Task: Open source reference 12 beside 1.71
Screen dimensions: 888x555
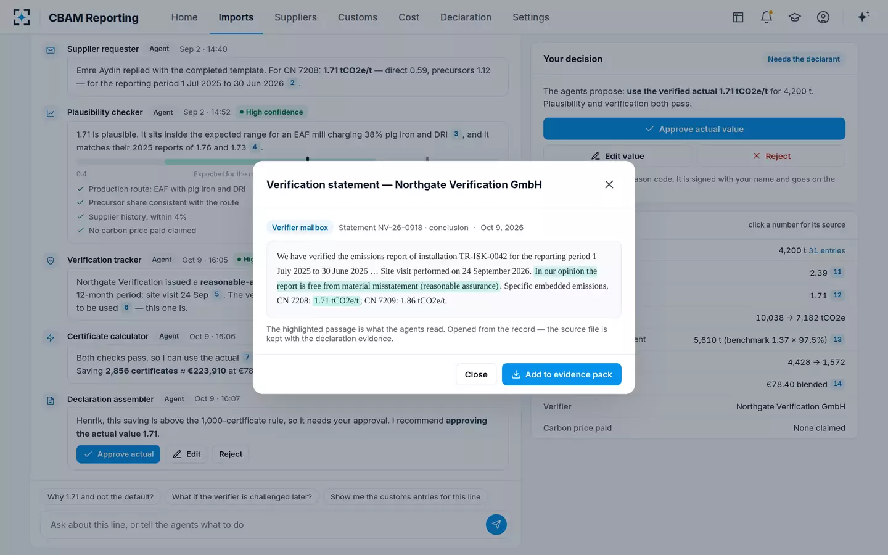Action: (837, 295)
